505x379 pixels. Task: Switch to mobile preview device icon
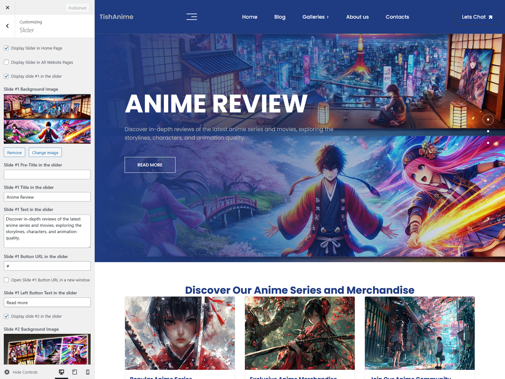(x=88, y=372)
